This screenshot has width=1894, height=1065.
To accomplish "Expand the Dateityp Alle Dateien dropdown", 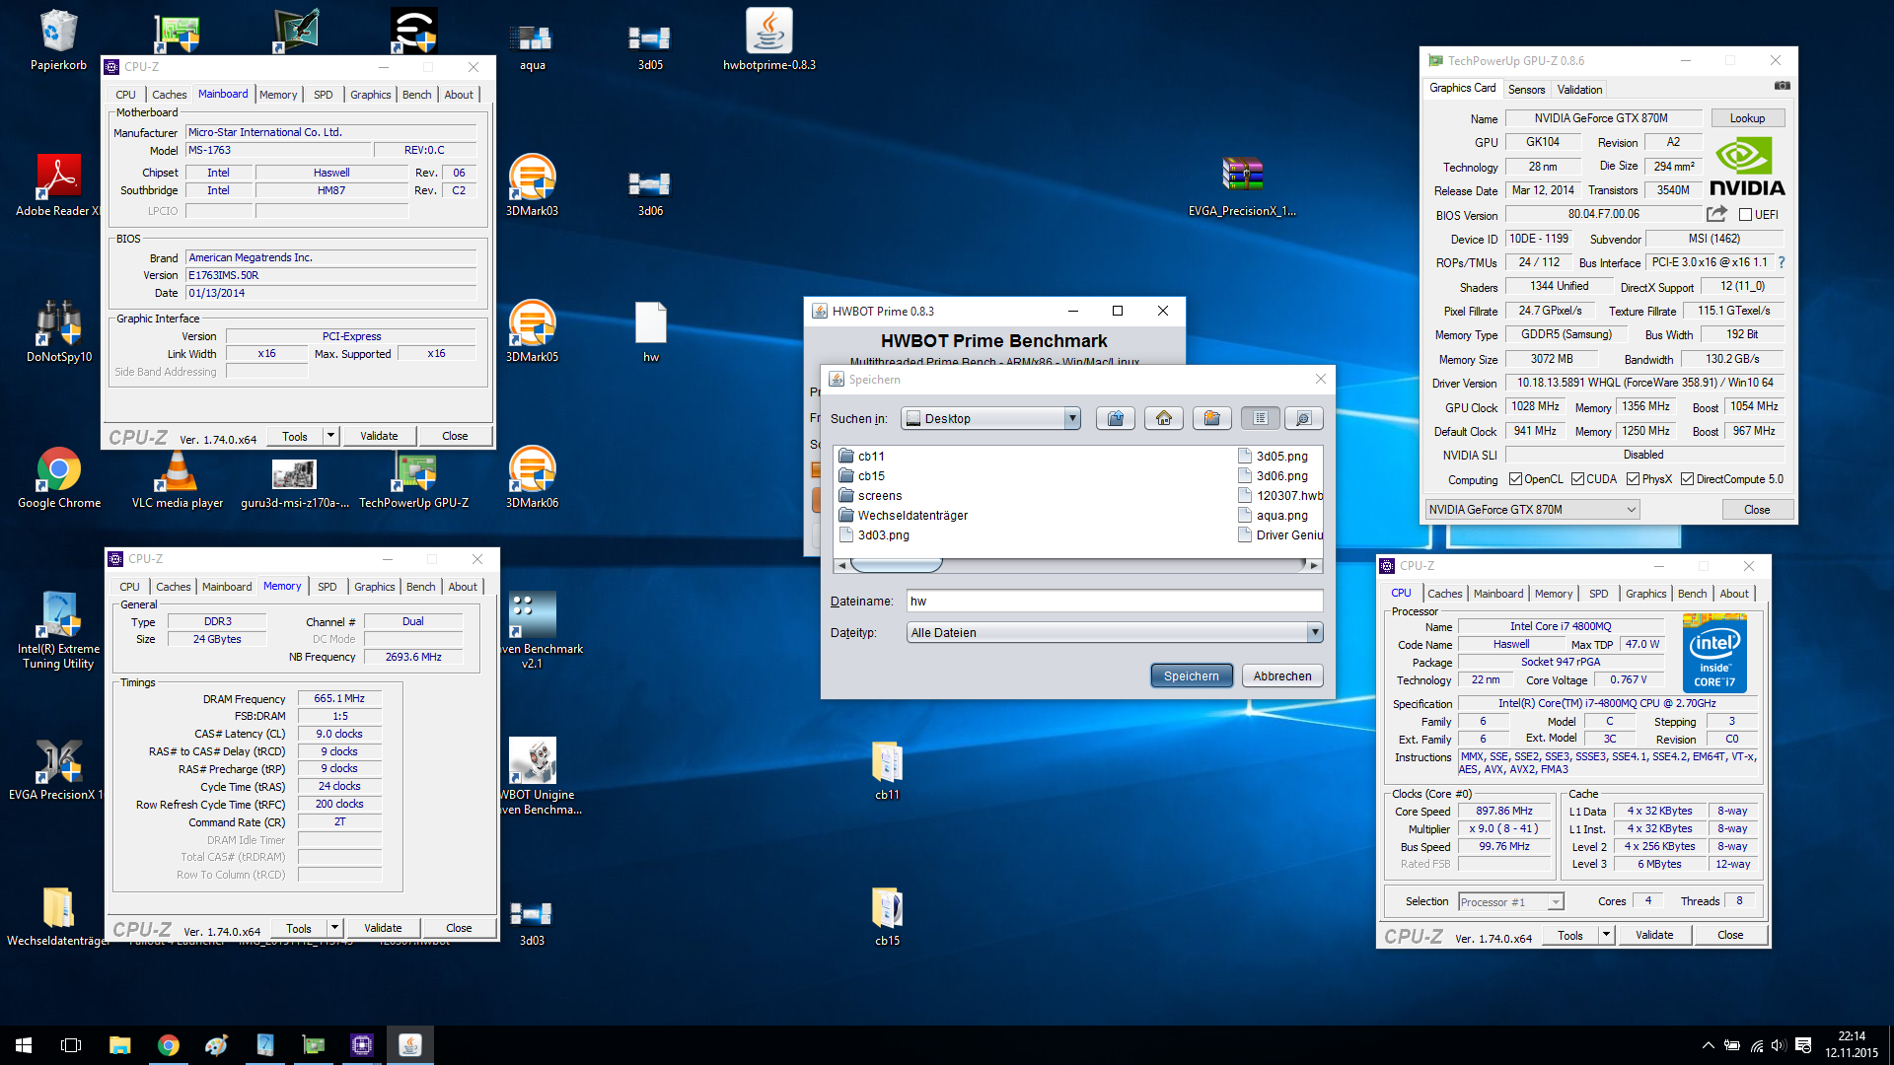I will tap(1314, 632).
